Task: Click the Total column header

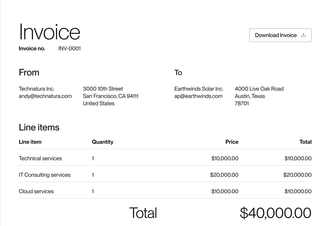Action: click(x=306, y=142)
